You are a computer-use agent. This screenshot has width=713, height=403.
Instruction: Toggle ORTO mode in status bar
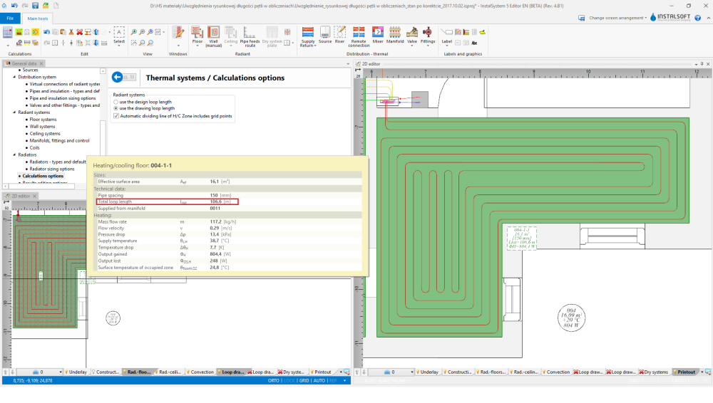click(273, 381)
